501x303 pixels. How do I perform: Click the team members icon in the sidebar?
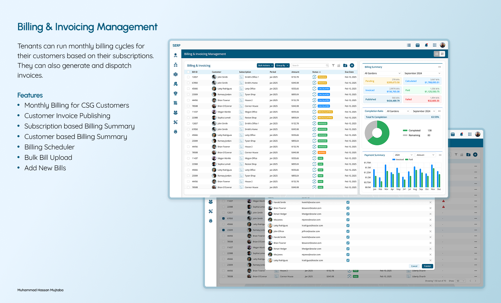click(x=176, y=112)
